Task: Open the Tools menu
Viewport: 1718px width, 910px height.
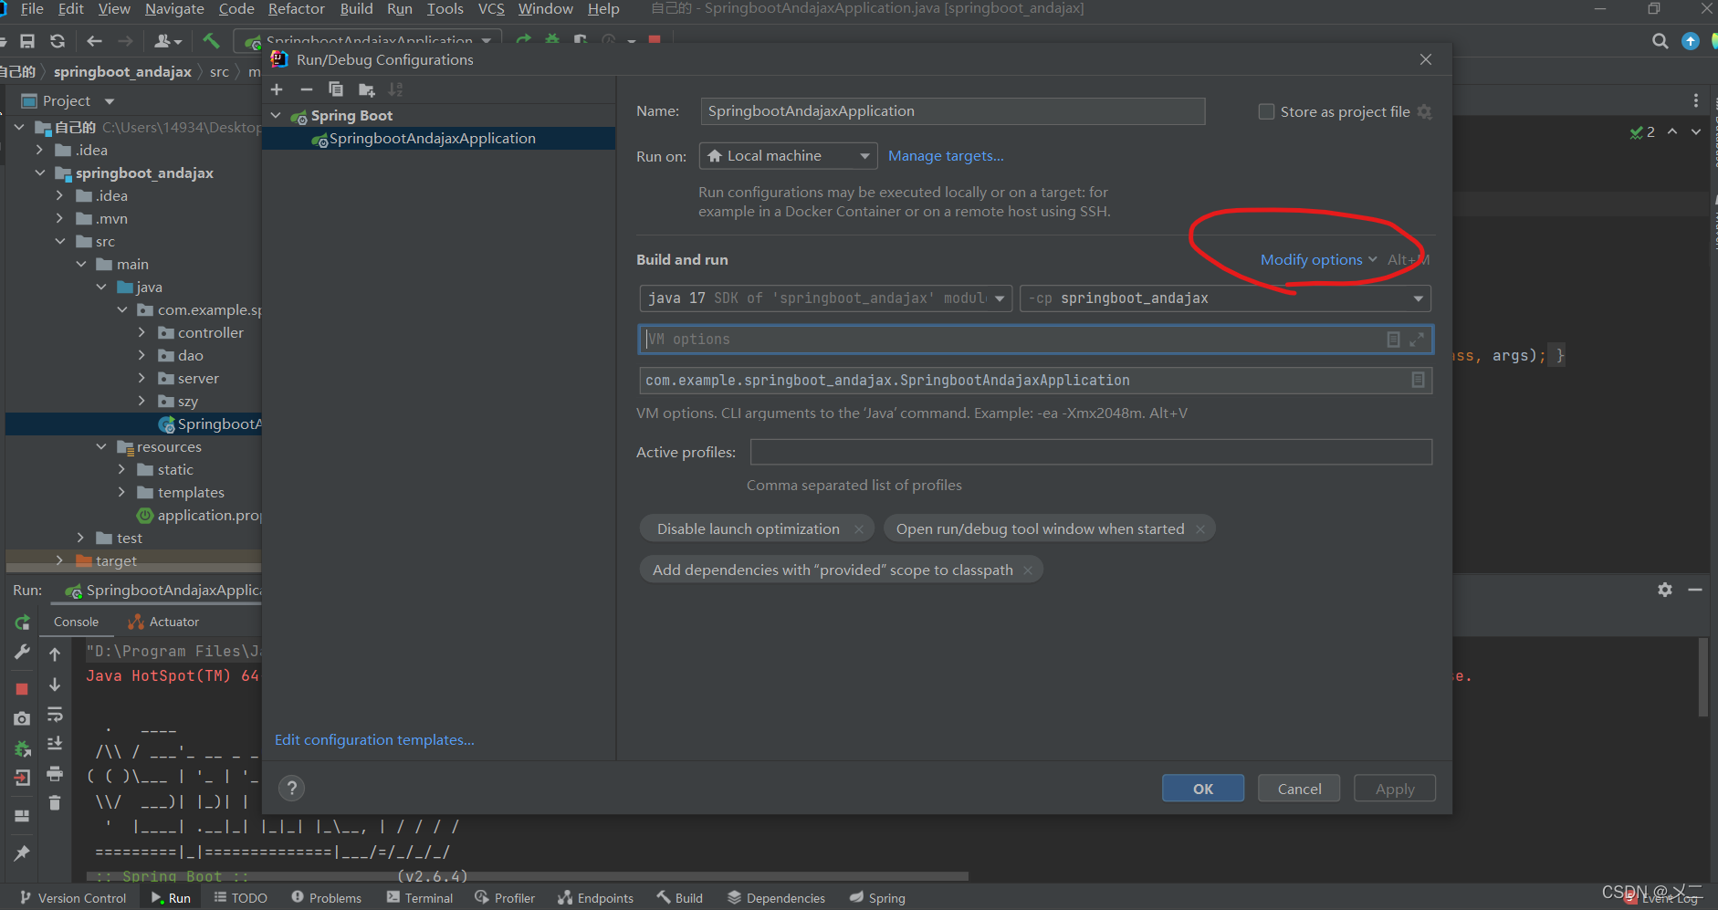Action: click(445, 9)
